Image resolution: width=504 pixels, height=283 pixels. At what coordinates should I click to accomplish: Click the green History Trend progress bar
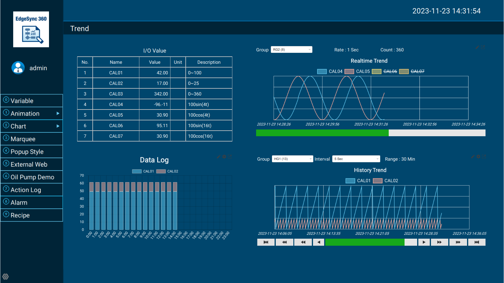[x=365, y=242]
